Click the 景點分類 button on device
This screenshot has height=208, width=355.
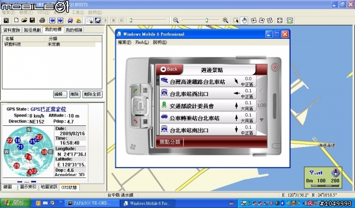[x=170, y=142]
